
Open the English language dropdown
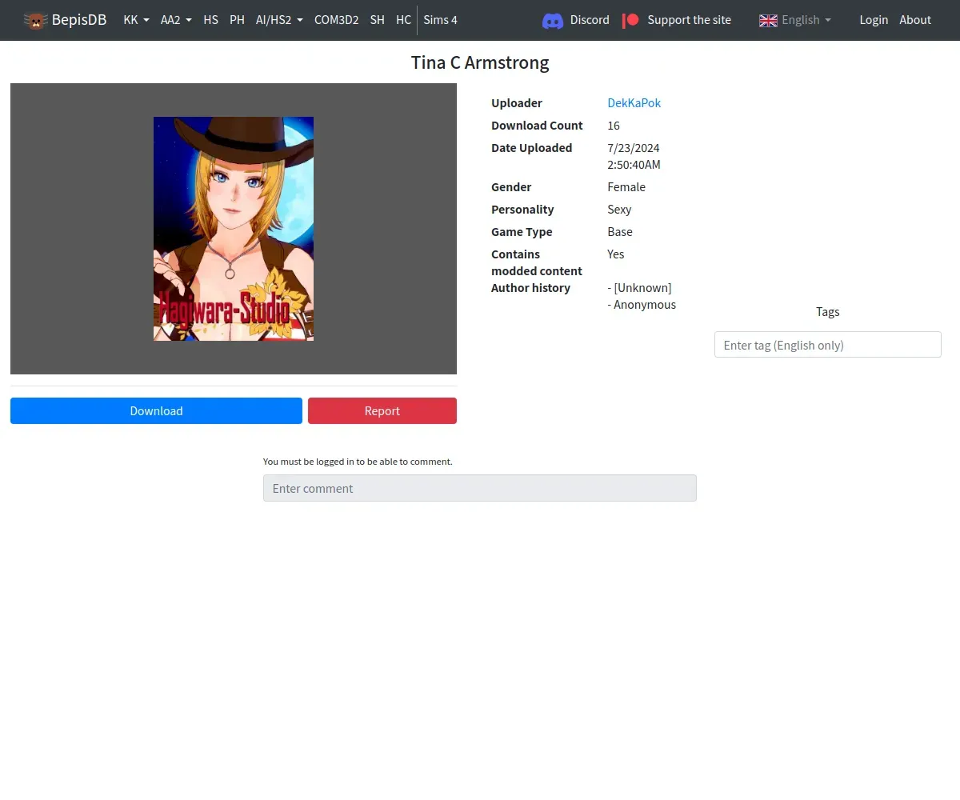click(795, 20)
